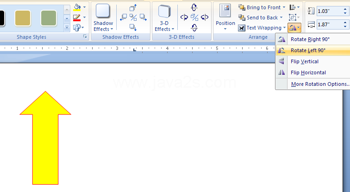Open the Align objects menu
The width and height of the screenshot is (350, 192).
click(294, 7)
